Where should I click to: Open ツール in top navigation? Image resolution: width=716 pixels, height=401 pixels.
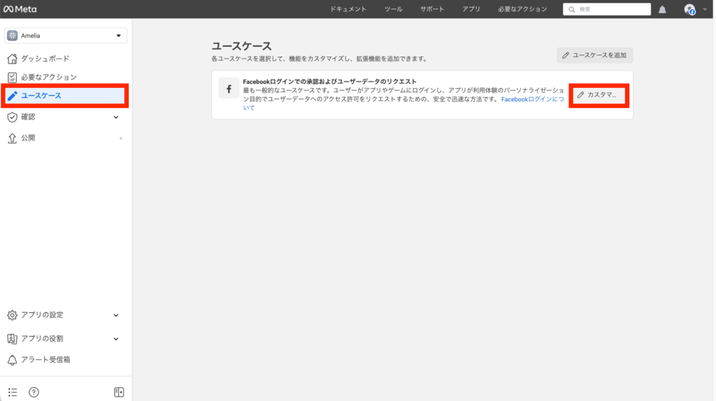point(393,9)
